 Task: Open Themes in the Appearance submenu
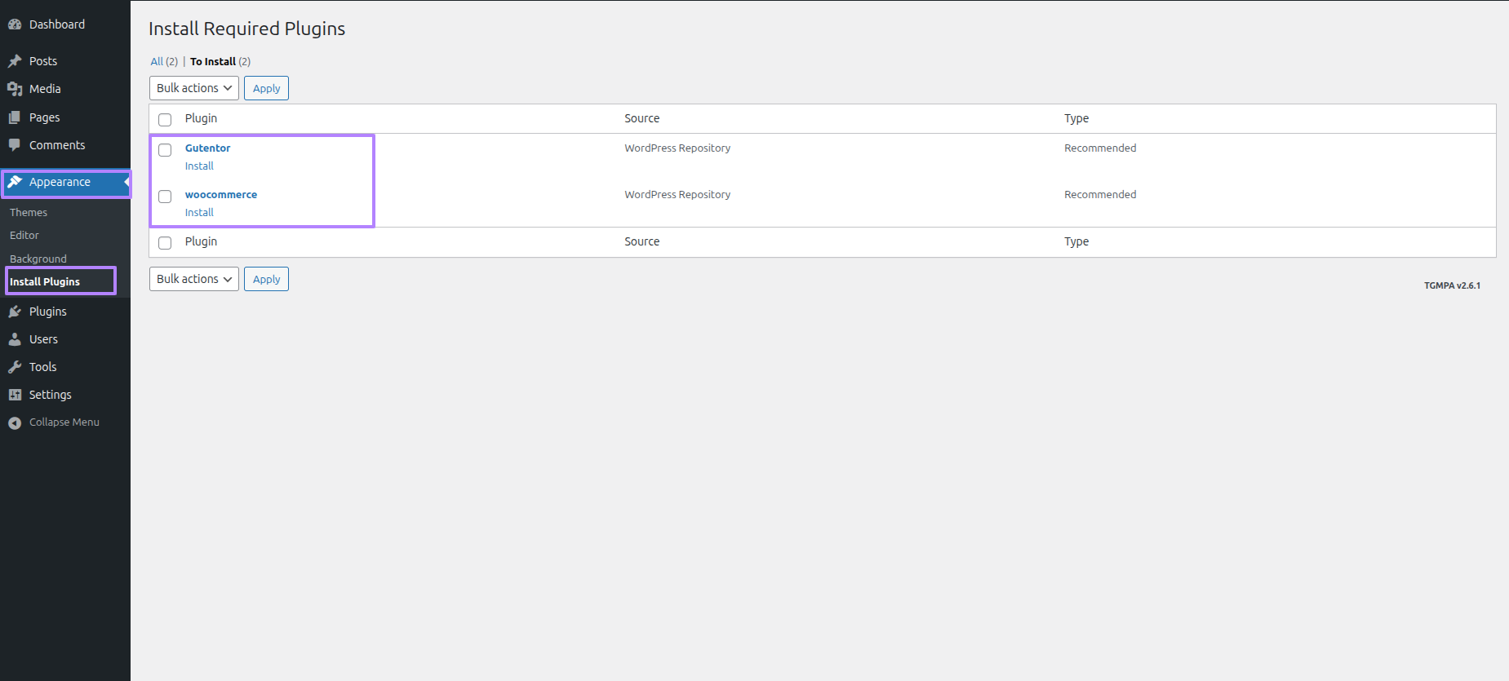pos(29,213)
